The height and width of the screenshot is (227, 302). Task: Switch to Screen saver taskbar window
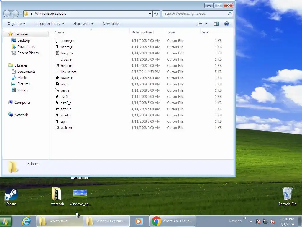59,221
